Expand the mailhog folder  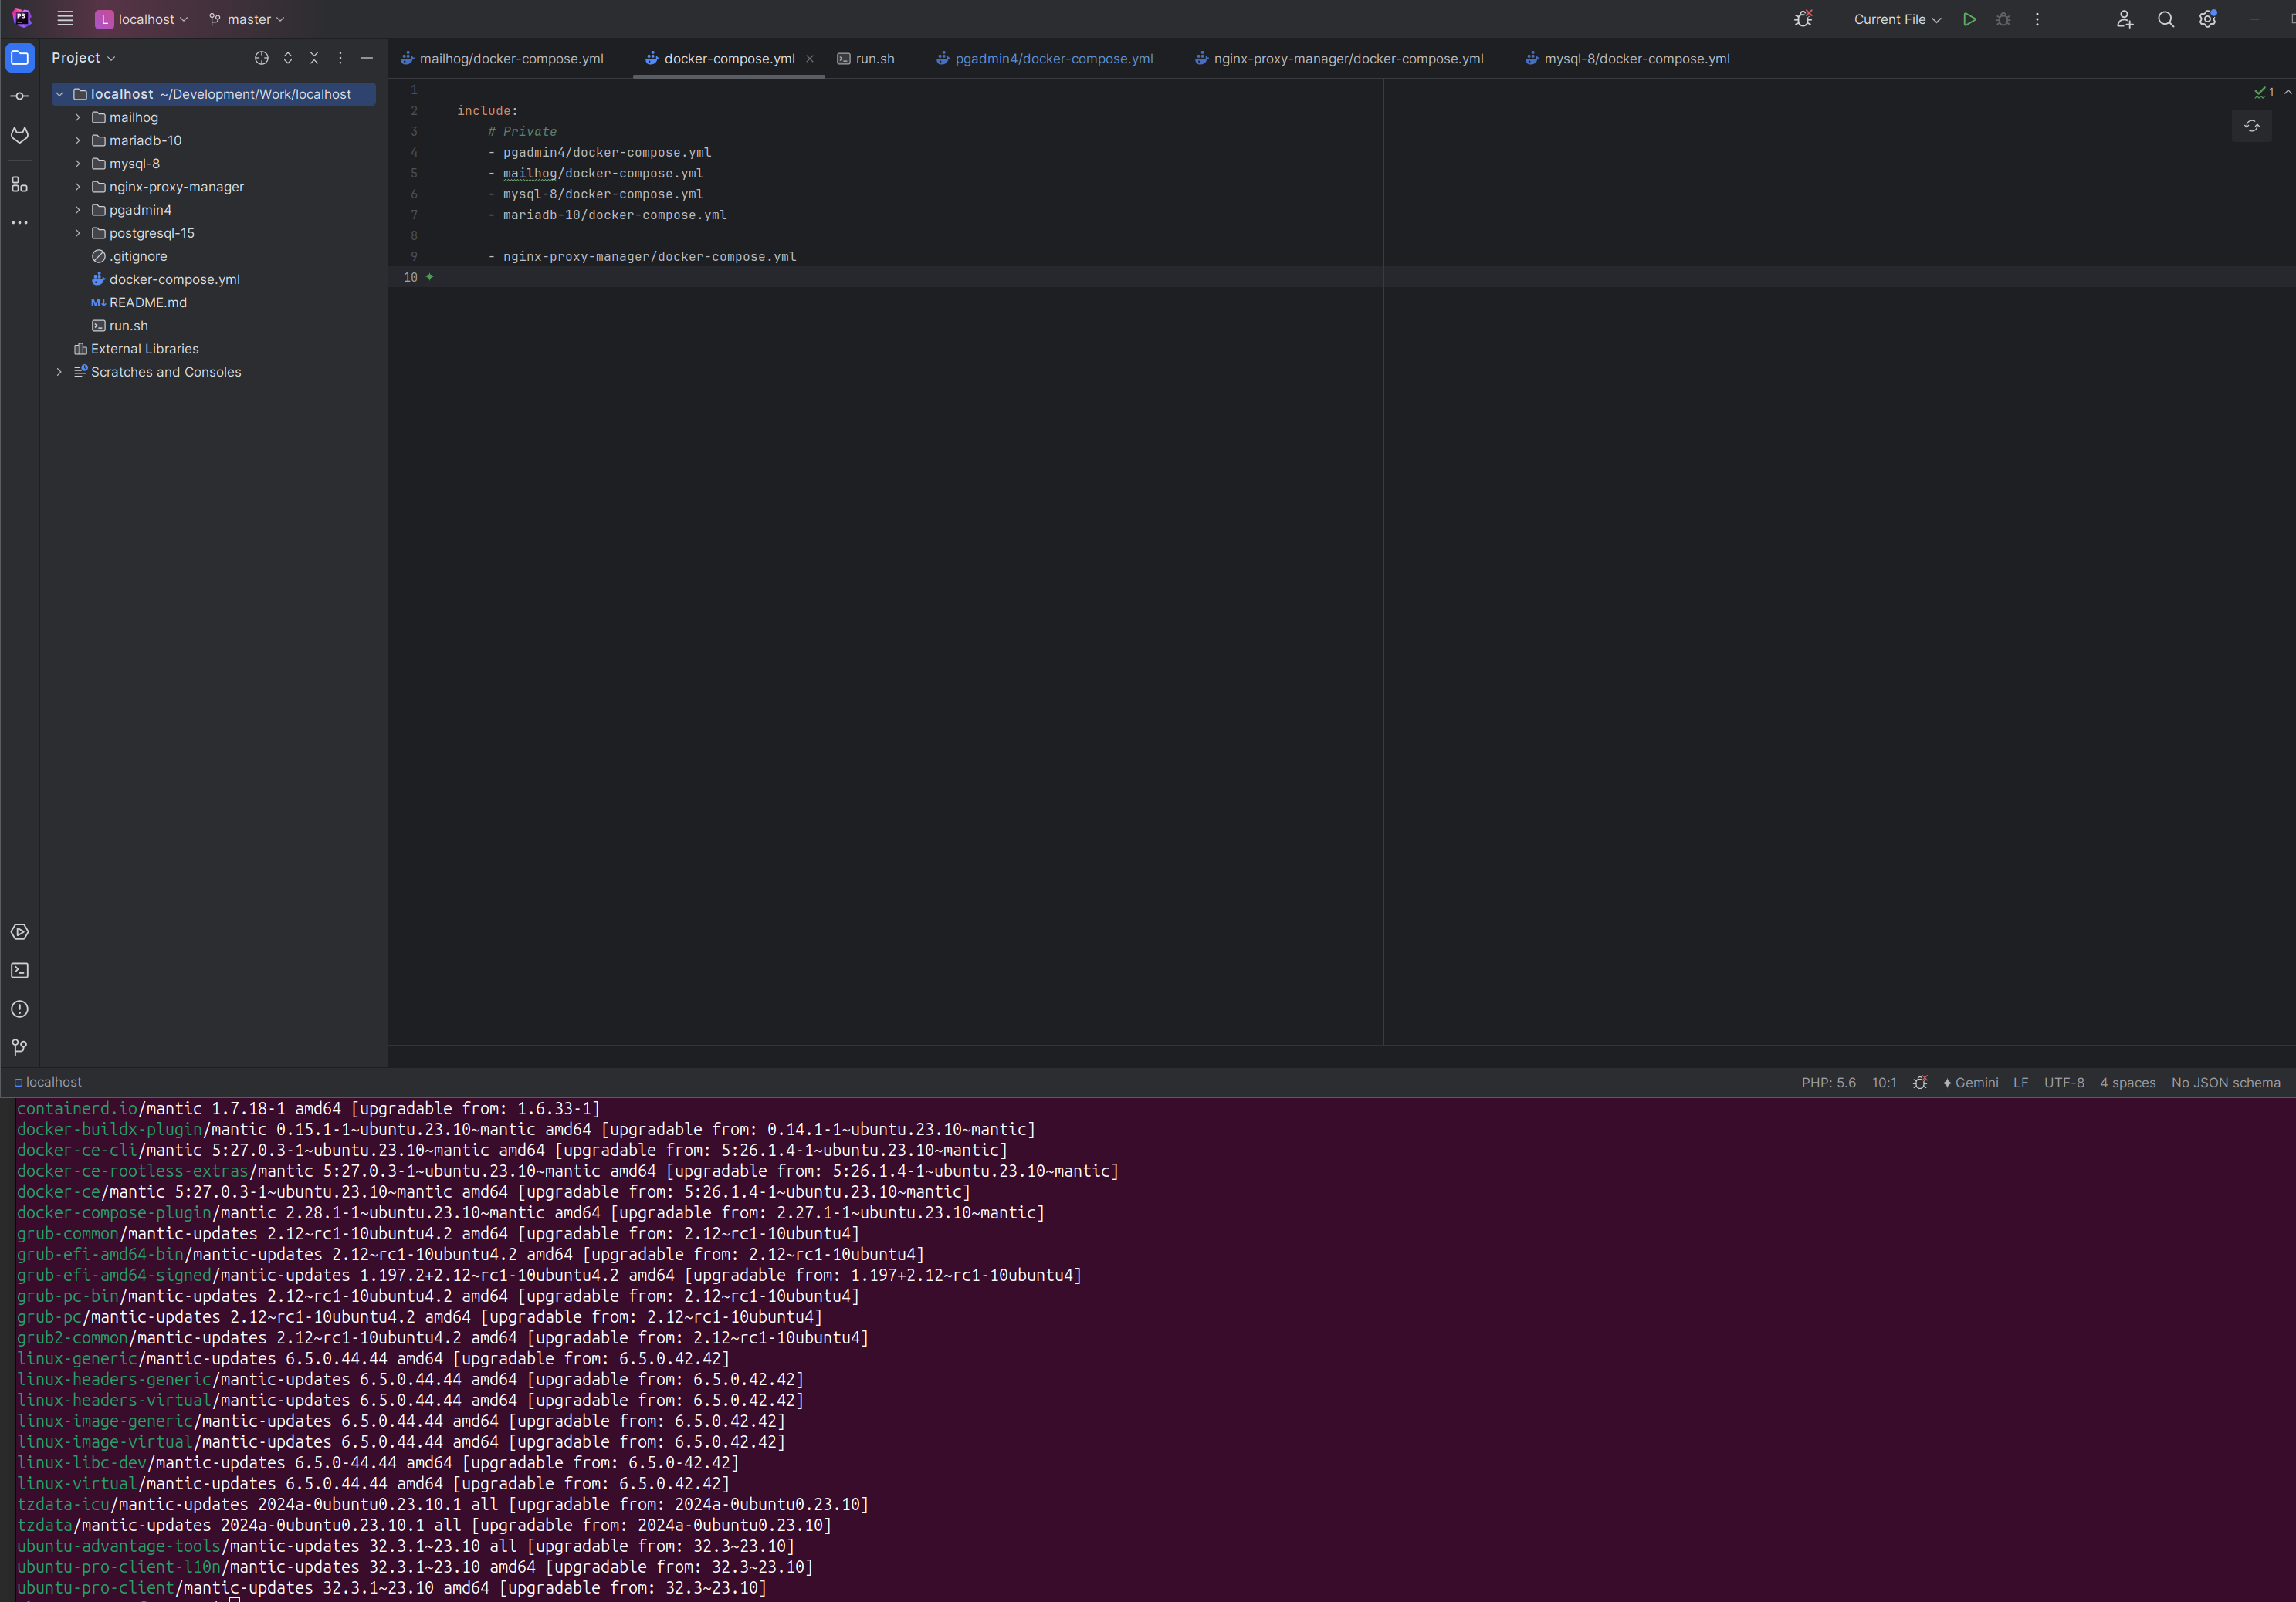tap(78, 117)
